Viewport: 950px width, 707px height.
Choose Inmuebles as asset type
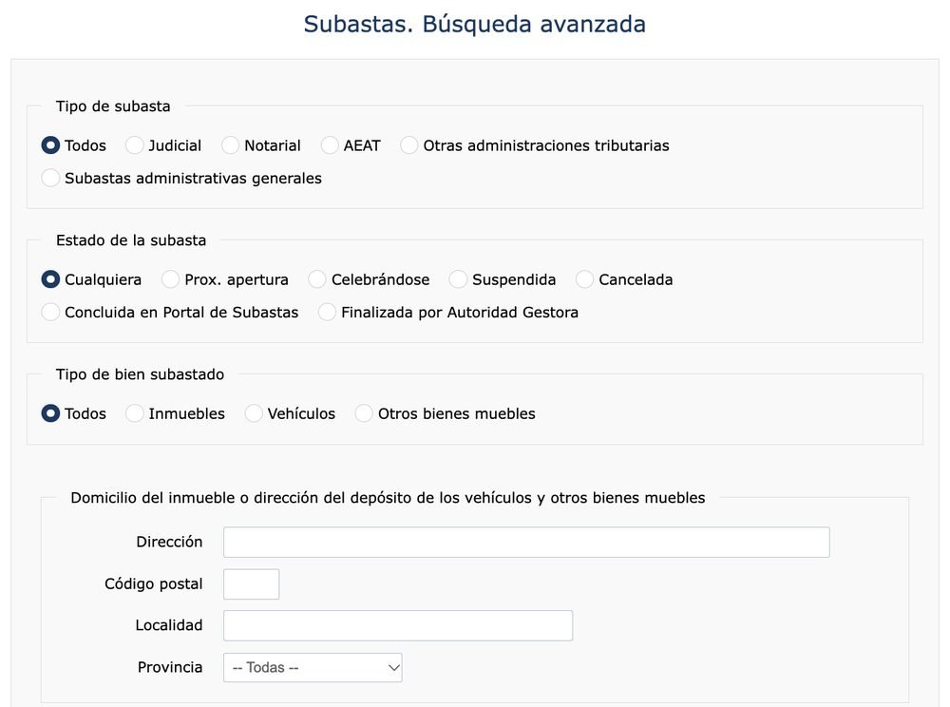[135, 413]
